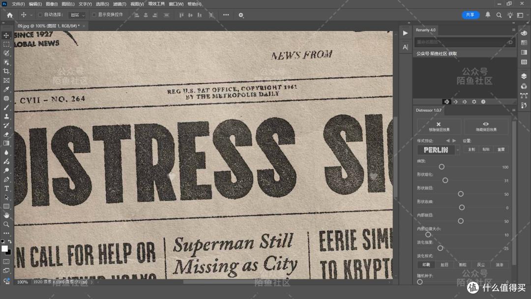Expand status bar info arrow
Viewport: 531px width, 299px height.
(92, 282)
